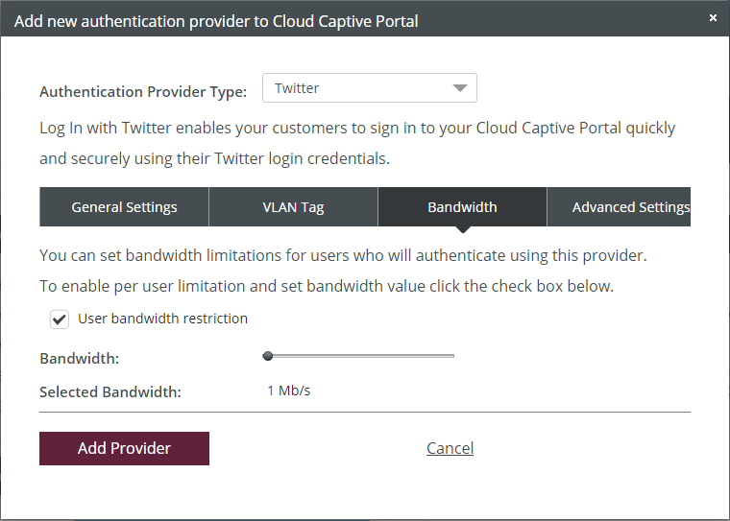Image resolution: width=730 pixels, height=521 pixels.
Task: Click the 'User bandwidth restriction' label text
Action: click(x=163, y=319)
